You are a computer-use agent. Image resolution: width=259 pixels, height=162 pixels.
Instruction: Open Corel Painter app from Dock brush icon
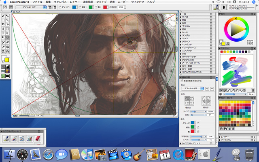pyautogui.click(x=218, y=155)
